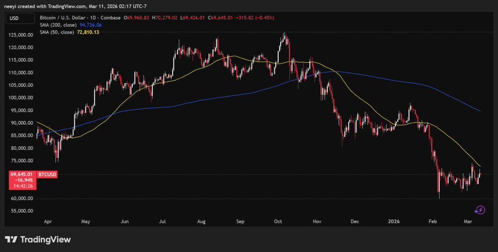Click the Apr marker on the time axis

point(48,221)
